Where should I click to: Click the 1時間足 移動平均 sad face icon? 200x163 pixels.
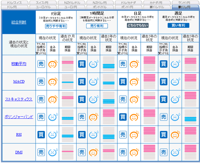click(x=93, y=64)
